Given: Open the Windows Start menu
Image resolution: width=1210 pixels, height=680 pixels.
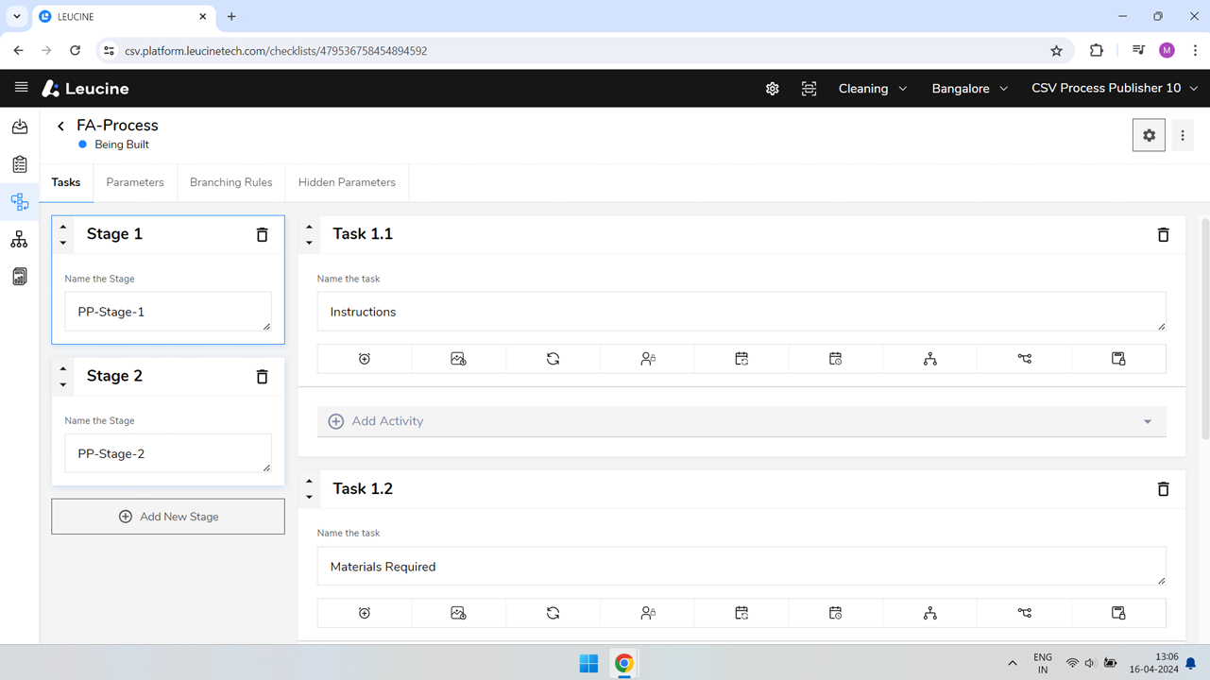Looking at the screenshot, I should pyautogui.click(x=588, y=664).
